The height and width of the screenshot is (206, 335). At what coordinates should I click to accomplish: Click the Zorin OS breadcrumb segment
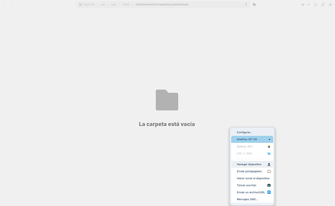click(87, 4)
